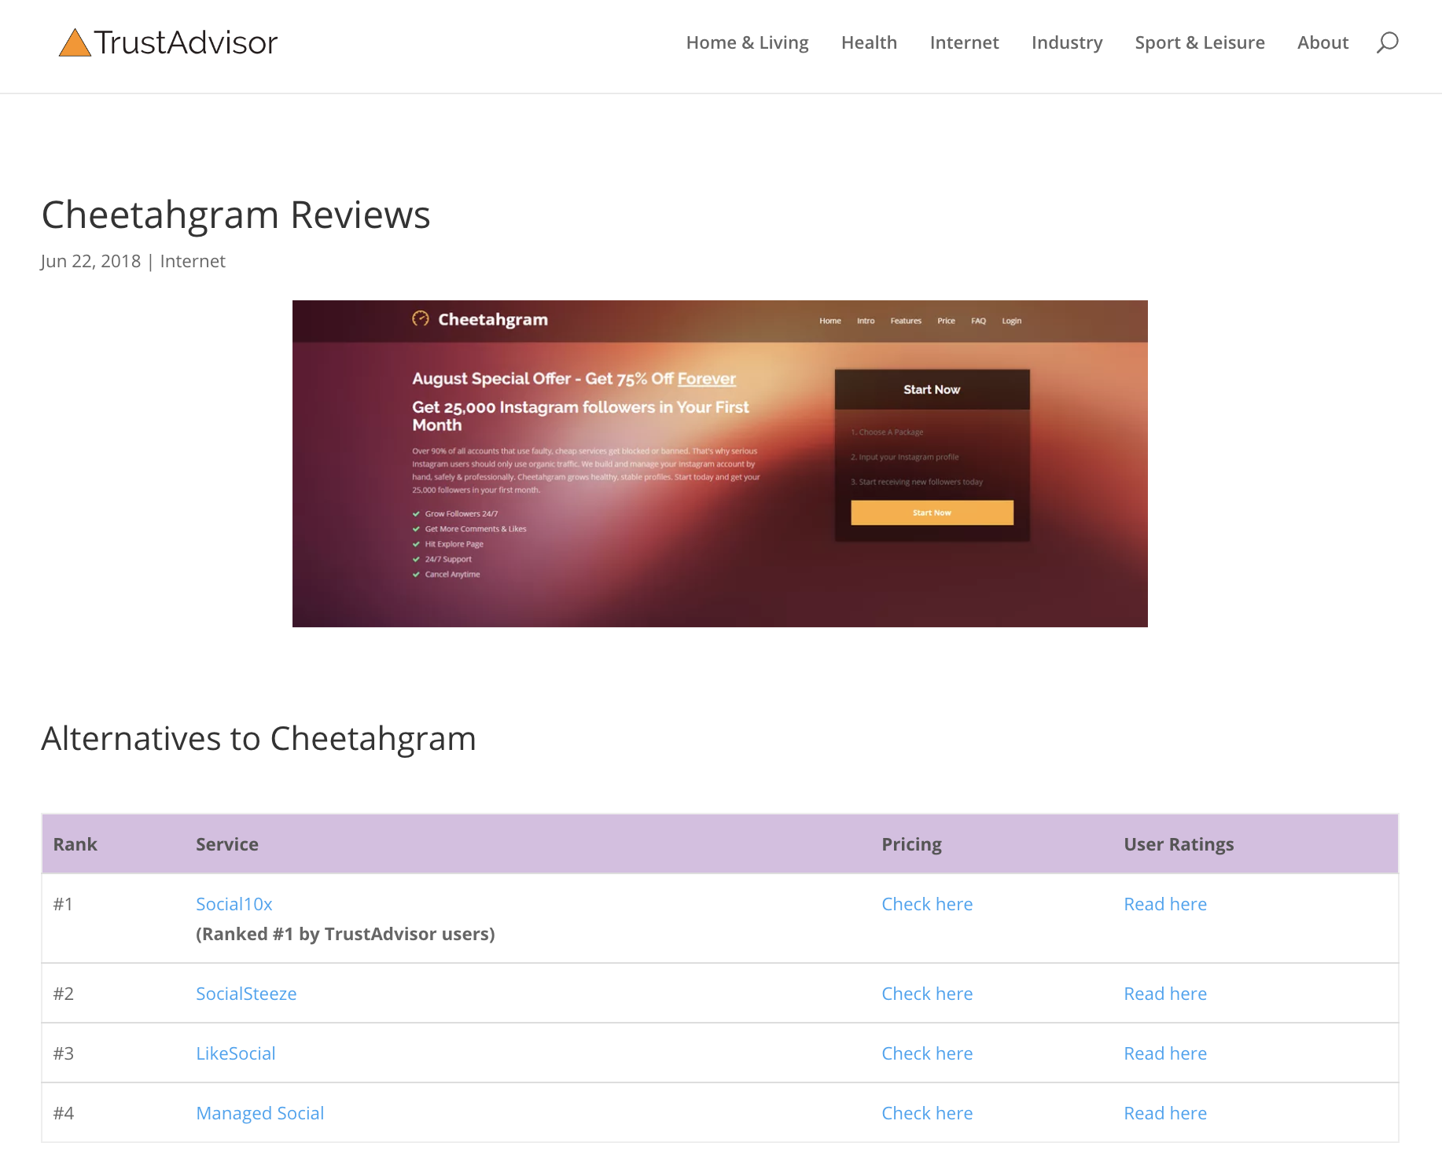The height and width of the screenshot is (1165, 1442).
Task: Open the Sport & Leisure menu
Action: (1200, 42)
